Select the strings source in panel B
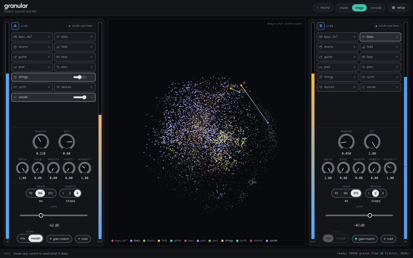413x258 pixels. click(338, 77)
